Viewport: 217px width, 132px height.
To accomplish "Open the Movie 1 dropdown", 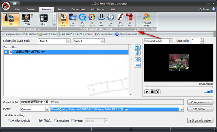I will (68, 41).
